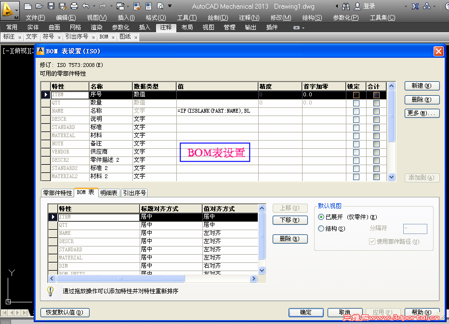The width and height of the screenshot is (449, 324).
Task: Click the binoculars search icon
Action: coord(346,6)
